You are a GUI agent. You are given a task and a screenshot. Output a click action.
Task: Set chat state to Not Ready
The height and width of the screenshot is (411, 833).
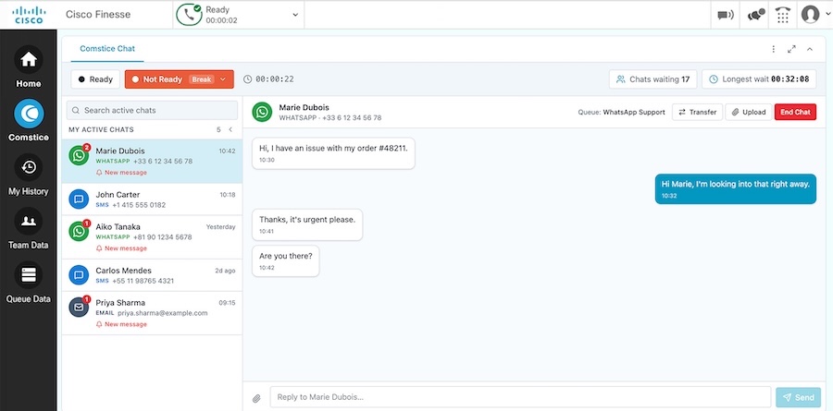click(x=179, y=79)
